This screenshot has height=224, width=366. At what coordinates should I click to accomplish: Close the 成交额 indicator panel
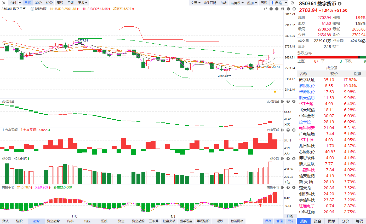pyautogui.click(x=293, y=159)
